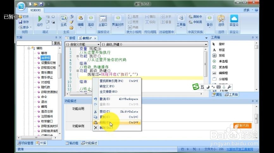Click Chinese-to-English (中转英) conversion
This screenshot has height=153, width=274.
[196, 22]
